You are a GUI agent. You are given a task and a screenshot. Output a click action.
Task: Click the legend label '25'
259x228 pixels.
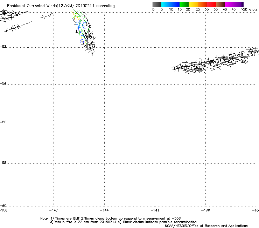[198, 9]
